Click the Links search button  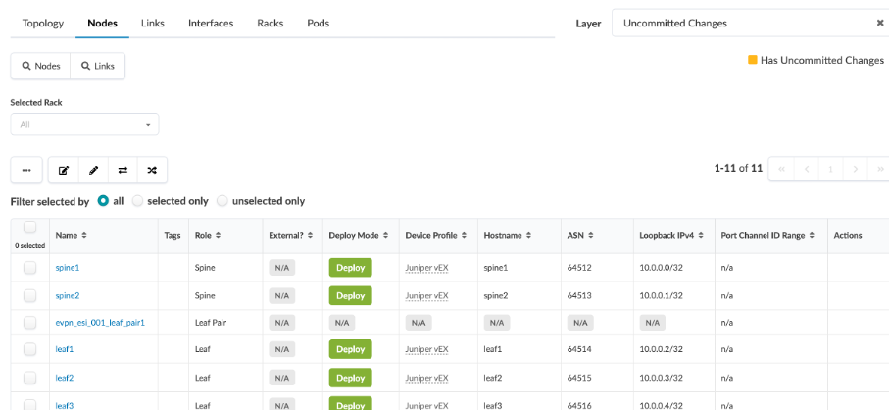pos(96,66)
